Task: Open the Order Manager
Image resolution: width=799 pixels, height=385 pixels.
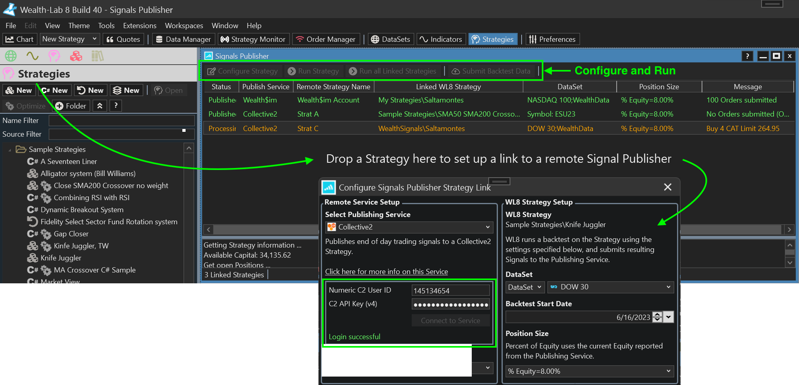Action: [326, 39]
